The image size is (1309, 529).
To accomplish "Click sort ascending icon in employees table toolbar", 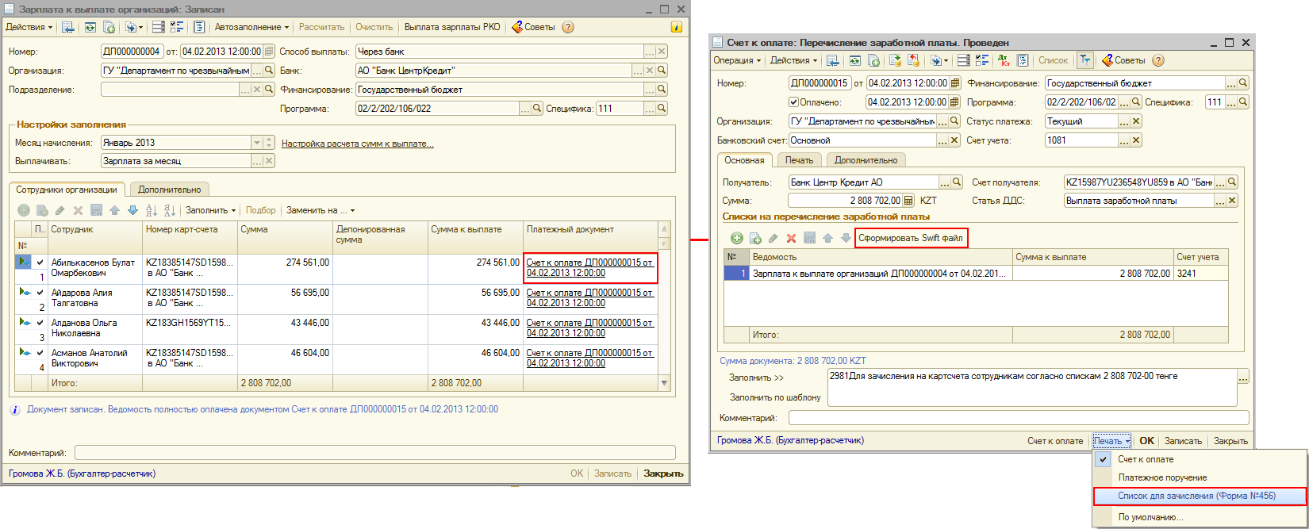I will point(152,210).
